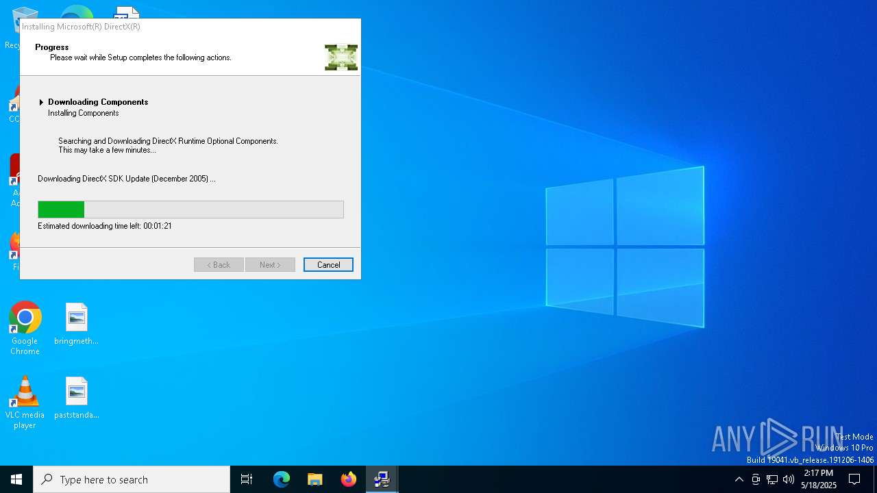Open VLC media player desktop shortcut
Image resolution: width=877 pixels, height=493 pixels.
[x=25, y=403]
